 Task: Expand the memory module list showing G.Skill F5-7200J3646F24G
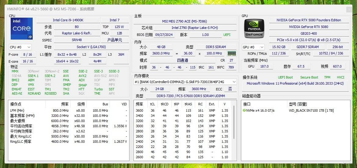185,82
